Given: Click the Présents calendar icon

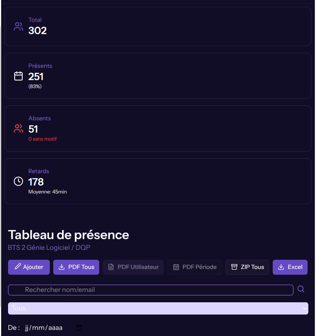Looking at the screenshot, I should pos(18,76).
